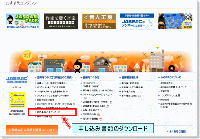
Task: Open 音楽をつかう方(手続きのご案内) heading link
Action: tap(55, 77)
